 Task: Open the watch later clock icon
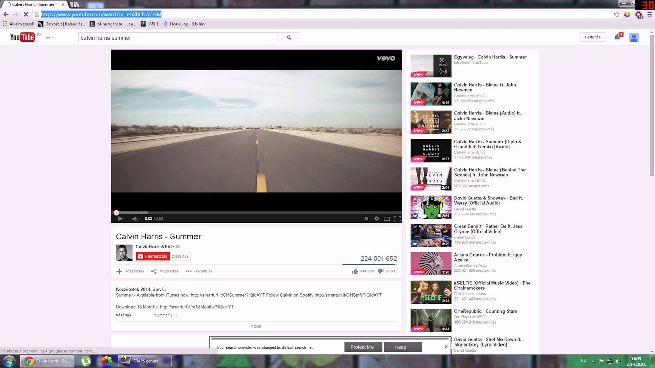366,218
